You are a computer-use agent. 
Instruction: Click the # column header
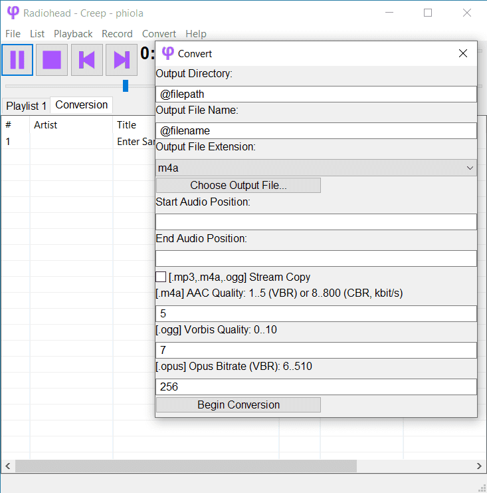click(15, 125)
